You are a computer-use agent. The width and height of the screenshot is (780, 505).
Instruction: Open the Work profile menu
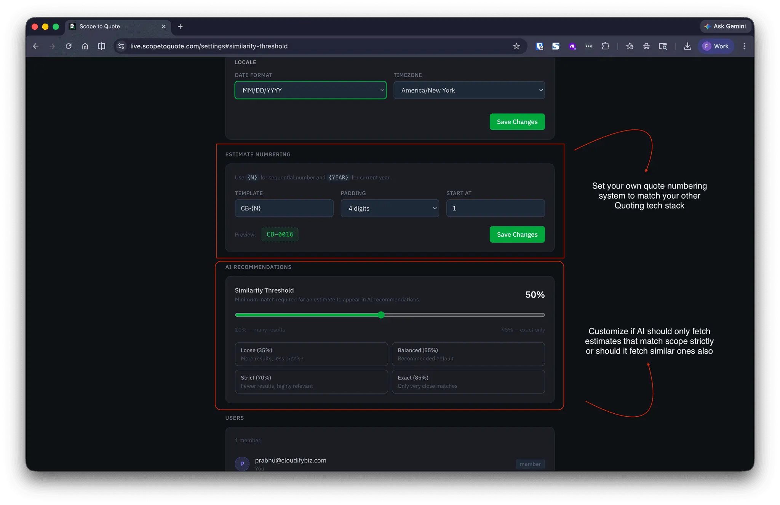(x=716, y=46)
